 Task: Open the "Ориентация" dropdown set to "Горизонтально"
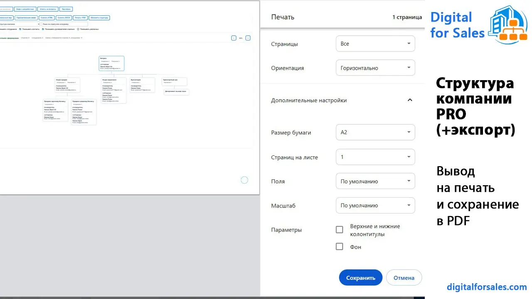375,67
